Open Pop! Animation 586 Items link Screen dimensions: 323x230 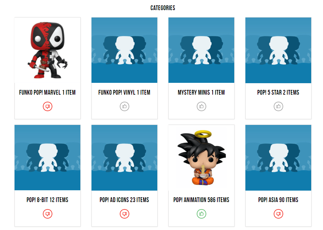point(201,200)
